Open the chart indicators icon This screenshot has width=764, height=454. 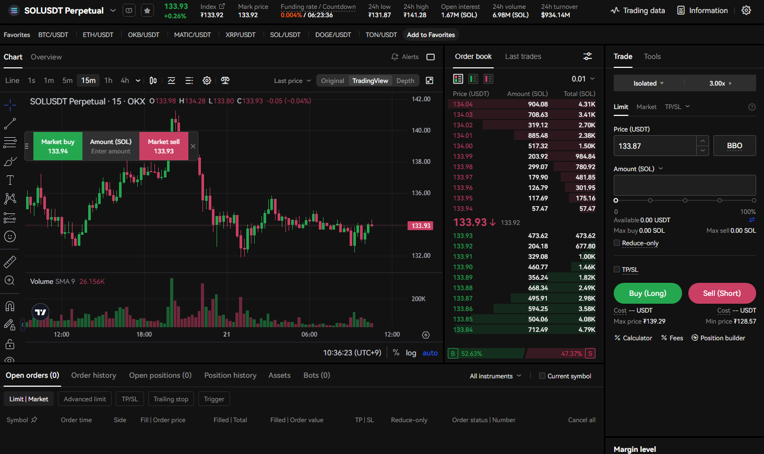click(x=171, y=80)
